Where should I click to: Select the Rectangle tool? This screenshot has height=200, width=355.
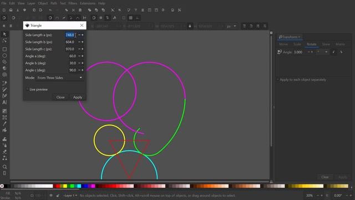(x=4, y=49)
